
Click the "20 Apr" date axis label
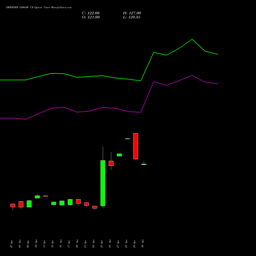(x=77, y=244)
